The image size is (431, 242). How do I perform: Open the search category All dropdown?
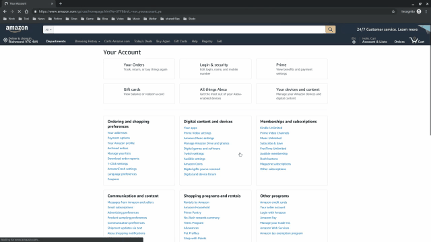pyautogui.click(x=48, y=30)
